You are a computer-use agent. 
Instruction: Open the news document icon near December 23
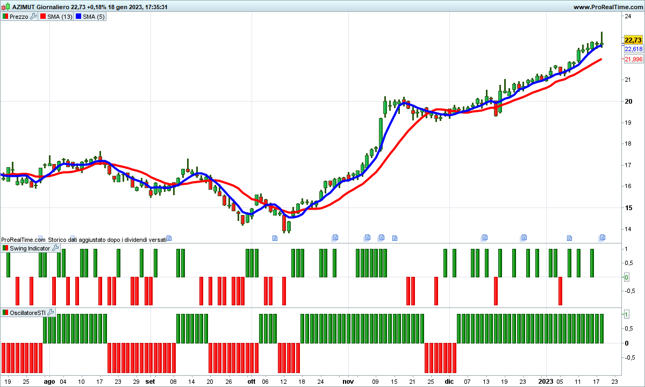(x=524, y=237)
